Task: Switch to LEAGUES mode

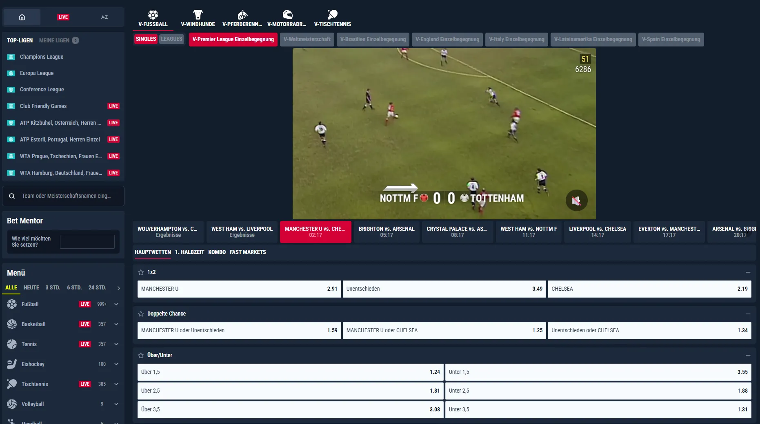Action: 171,39
